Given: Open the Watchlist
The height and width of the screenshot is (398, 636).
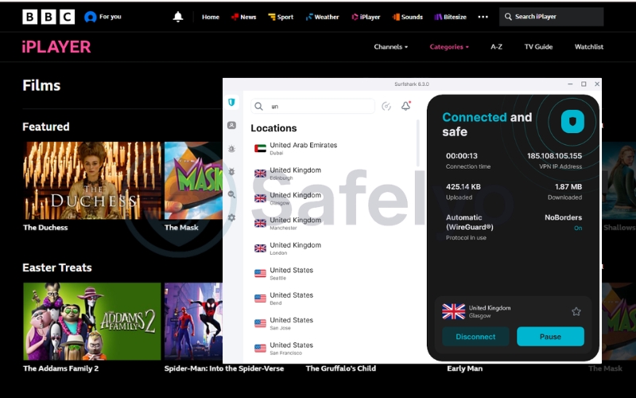Looking at the screenshot, I should point(589,47).
